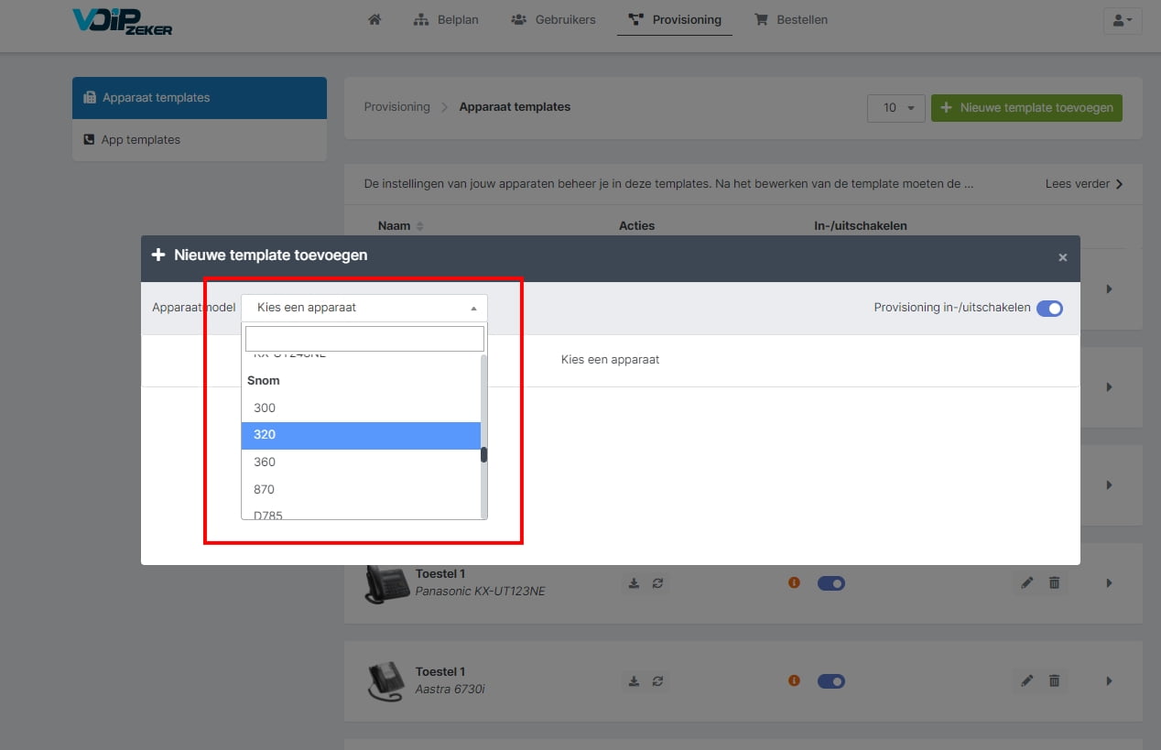This screenshot has height=750, width=1161.
Task: Refresh the Aastra 6730i template
Action: [657, 681]
